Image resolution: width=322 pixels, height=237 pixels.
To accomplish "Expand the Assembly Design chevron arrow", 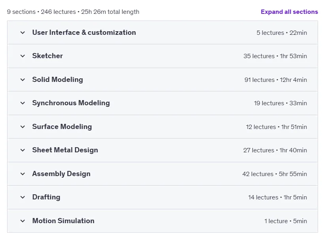I will pos(23,174).
